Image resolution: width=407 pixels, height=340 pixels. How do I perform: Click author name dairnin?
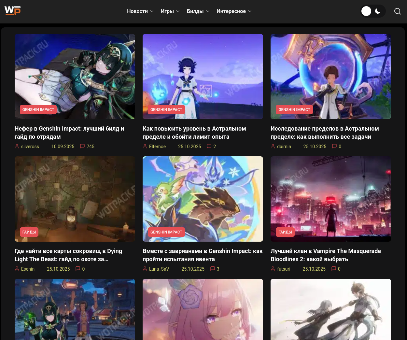coord(284,147)
